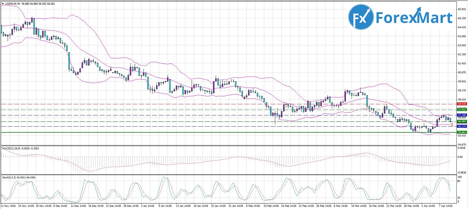Click the USDRUB,H4 chart title

tap(13, 4)
